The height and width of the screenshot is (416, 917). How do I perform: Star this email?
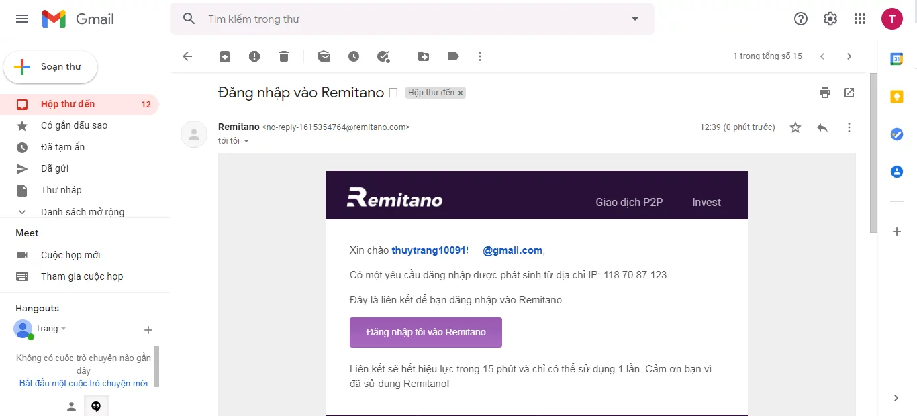tap(795, 127)
